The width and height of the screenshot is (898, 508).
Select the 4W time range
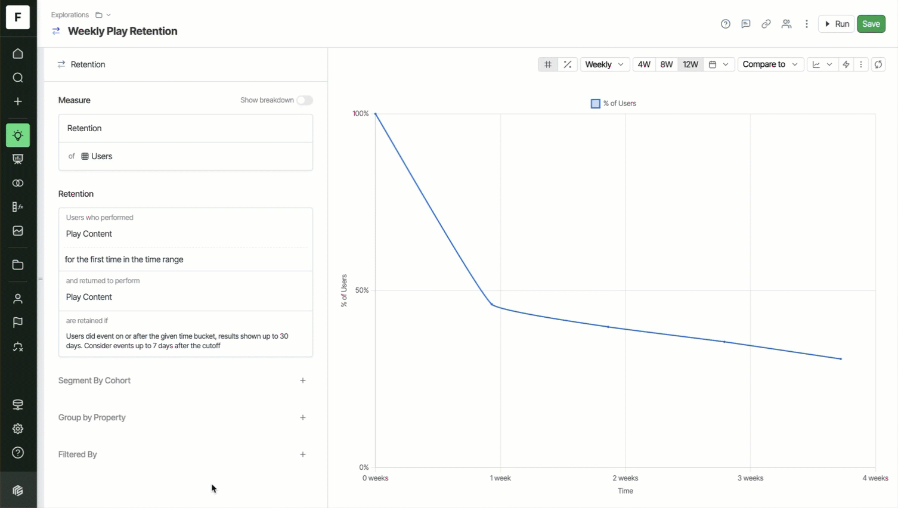pos(644,64)
